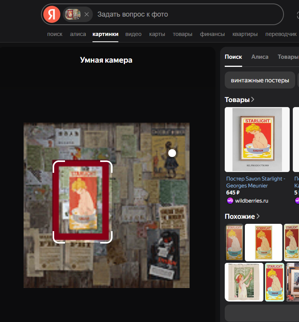This screenshot has height=322, width=299.
Task: Open the uploaded photo thumbnail chip
Action: coord(73,14)
